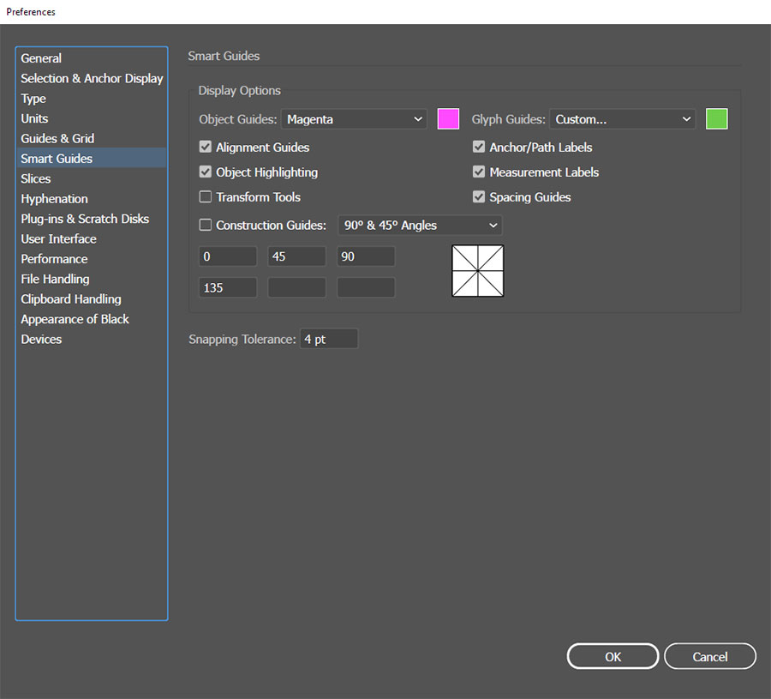This screenshot has height=699, width=771.
Task: Disable Object Highlighting checkbox
Action: coord(206,172)
